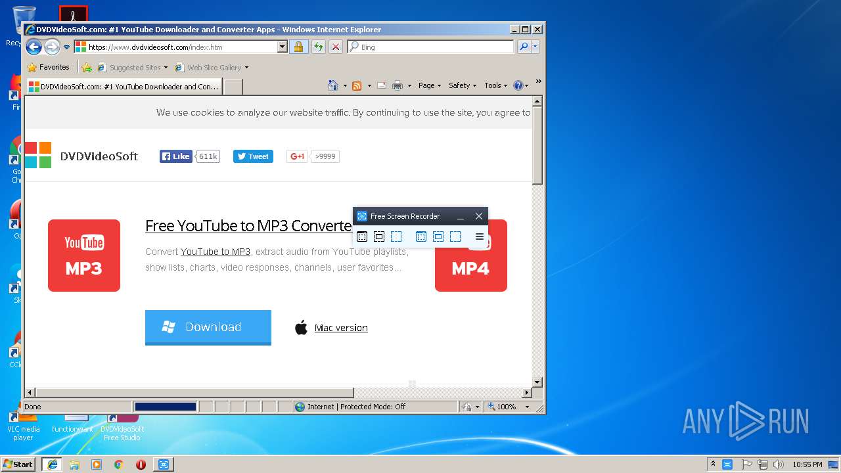Click the security lock icon
841x473 pixels.
298,47
